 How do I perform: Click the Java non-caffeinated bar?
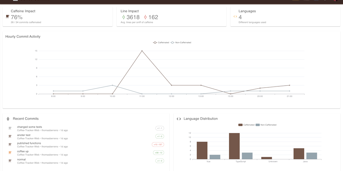(312, 156)
